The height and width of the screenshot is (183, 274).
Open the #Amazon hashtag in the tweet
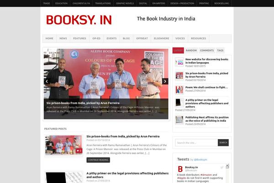[x=206, y=175]
